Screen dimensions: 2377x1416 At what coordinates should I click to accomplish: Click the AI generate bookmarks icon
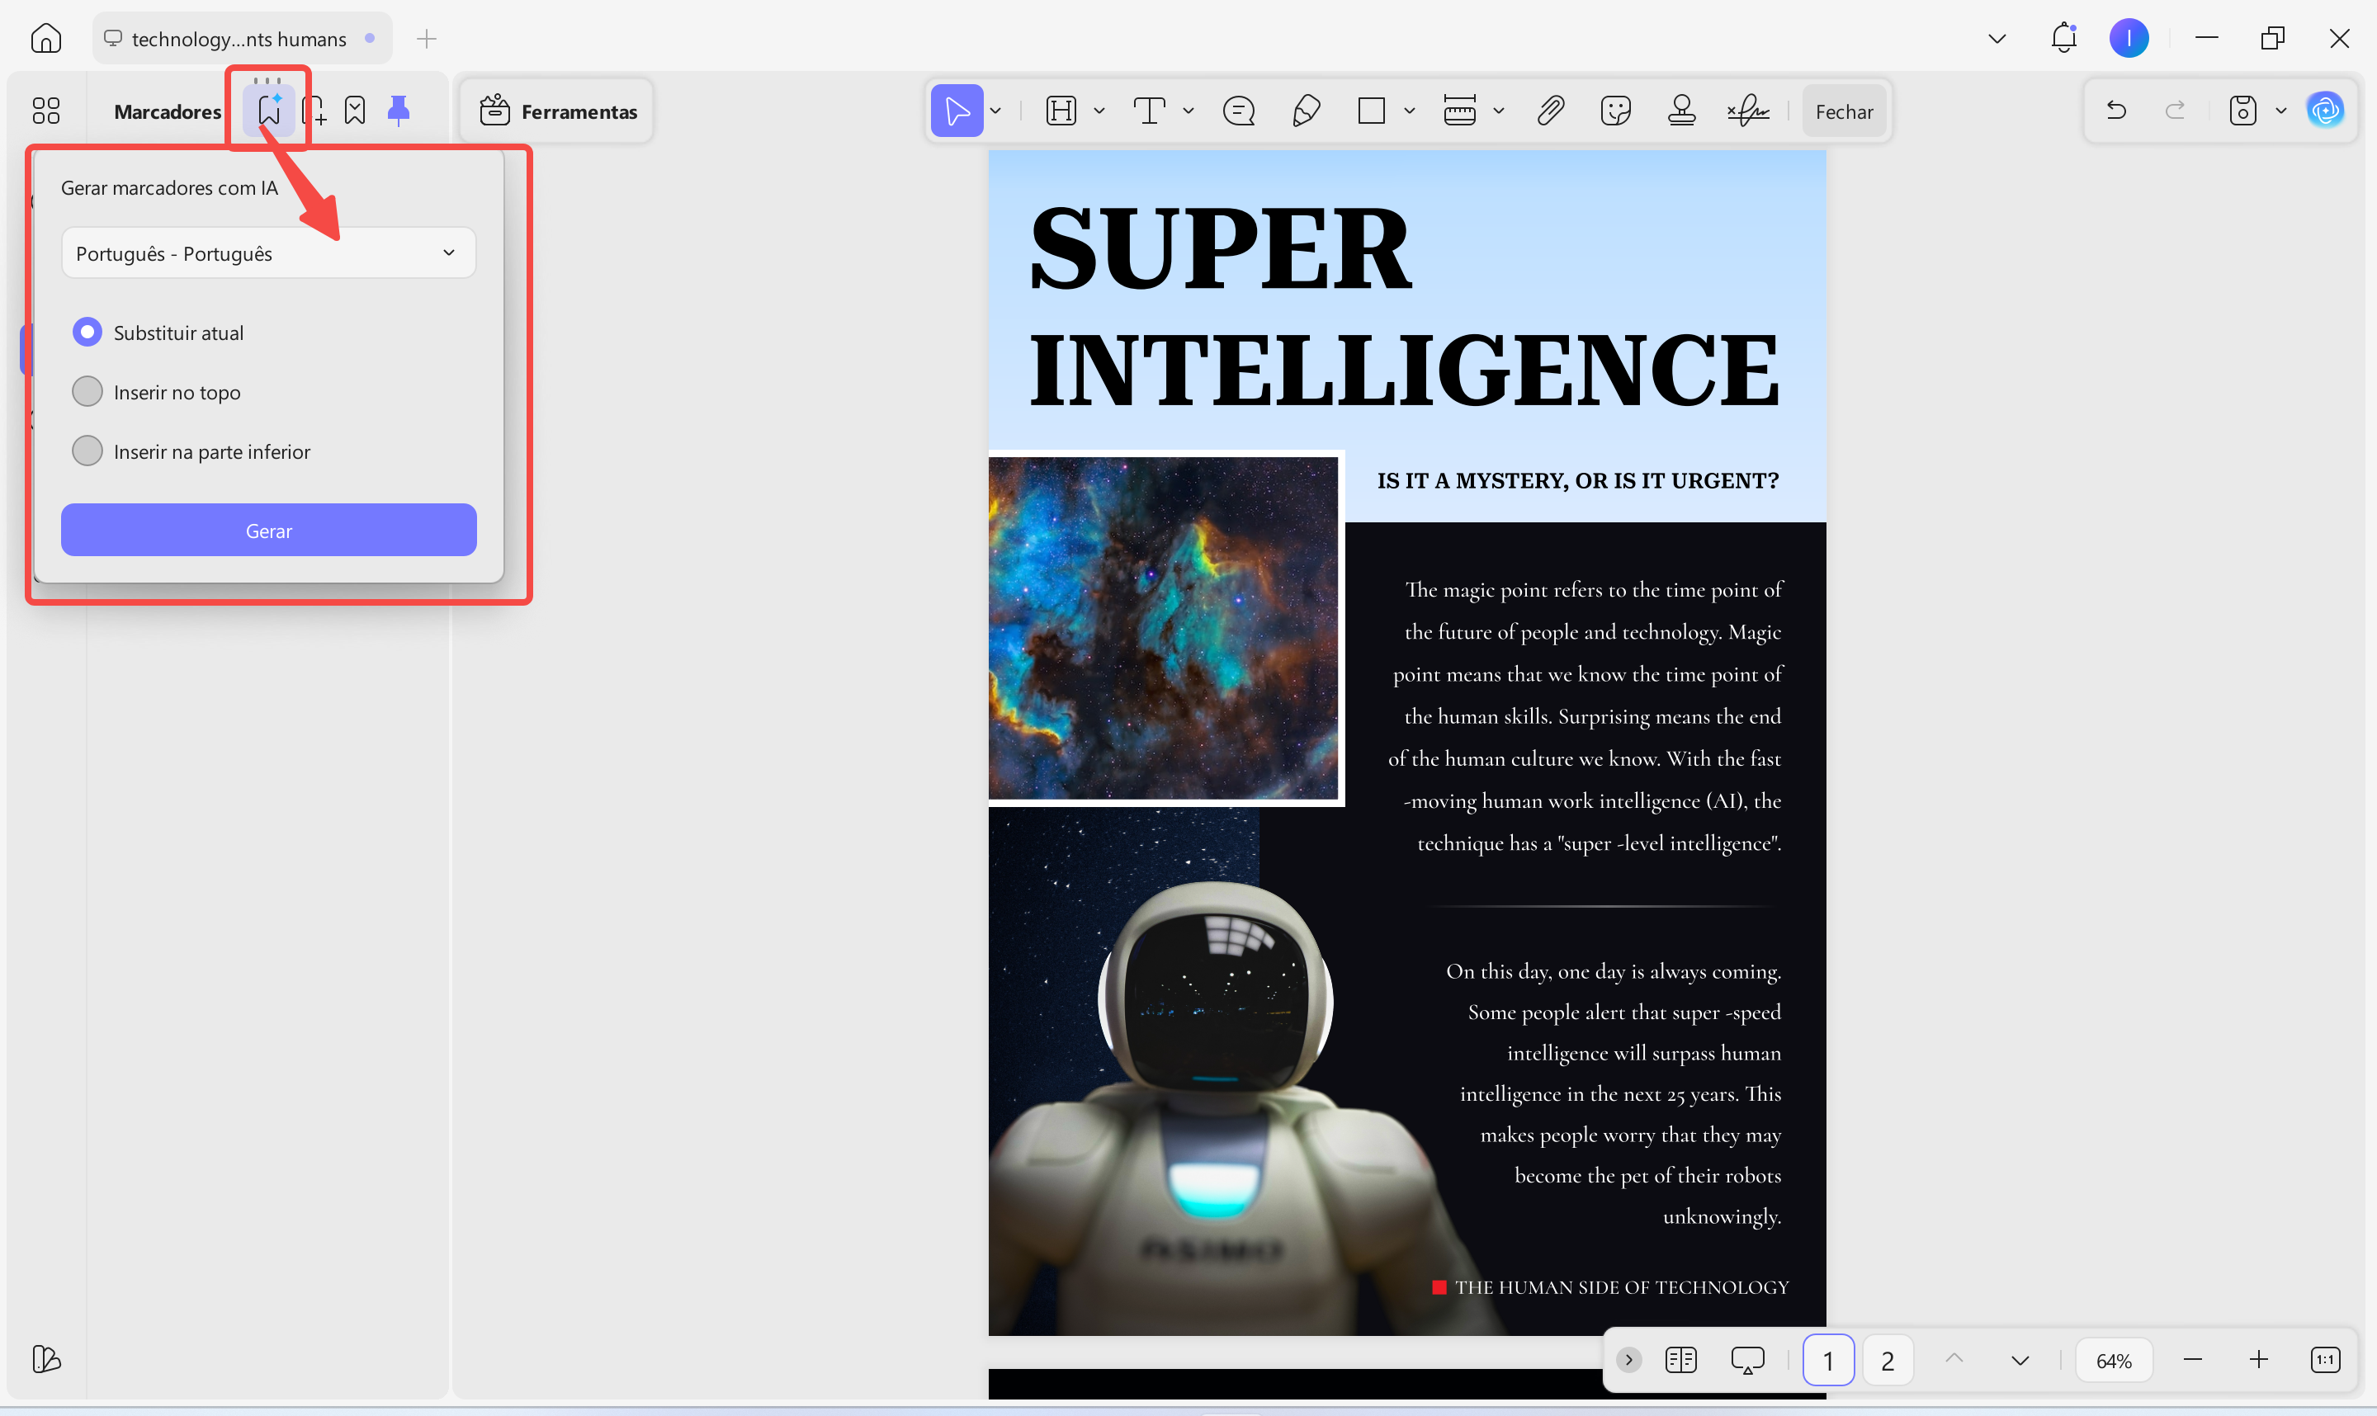point(269,111)
